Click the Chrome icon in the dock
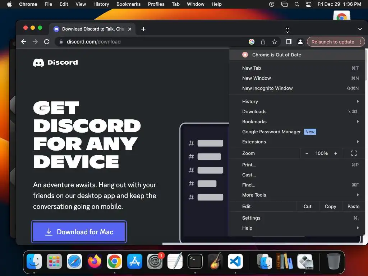 click(x=115, y=261)
